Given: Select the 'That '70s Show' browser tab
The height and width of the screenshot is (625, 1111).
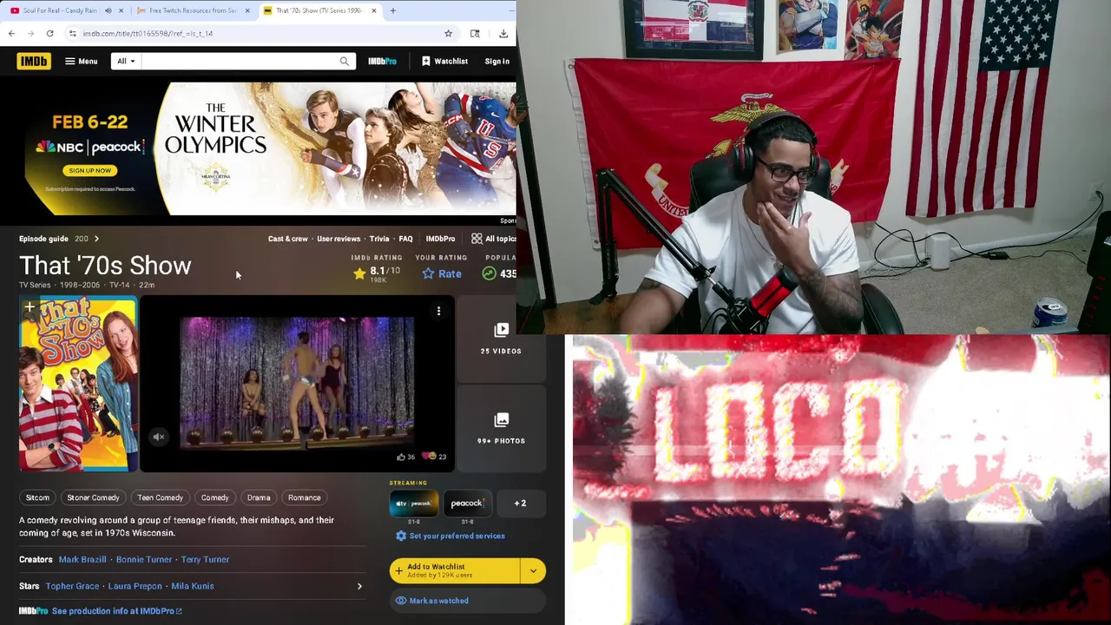Looking at the screenshot, I should coord(319,10).
